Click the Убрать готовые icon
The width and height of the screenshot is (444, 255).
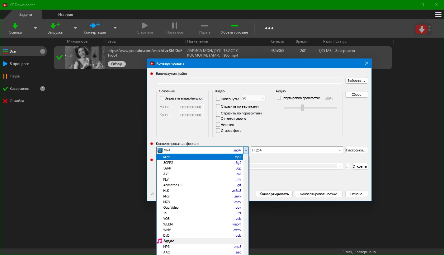(x=234, y=25)
